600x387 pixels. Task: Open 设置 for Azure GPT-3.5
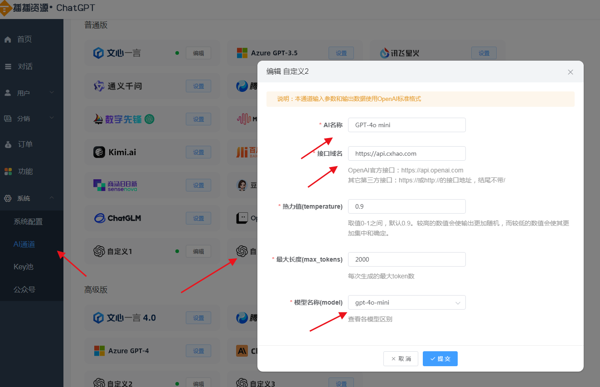(x=341, y=53)
